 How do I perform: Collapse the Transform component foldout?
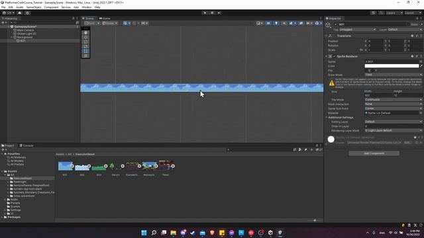point(327,36)
